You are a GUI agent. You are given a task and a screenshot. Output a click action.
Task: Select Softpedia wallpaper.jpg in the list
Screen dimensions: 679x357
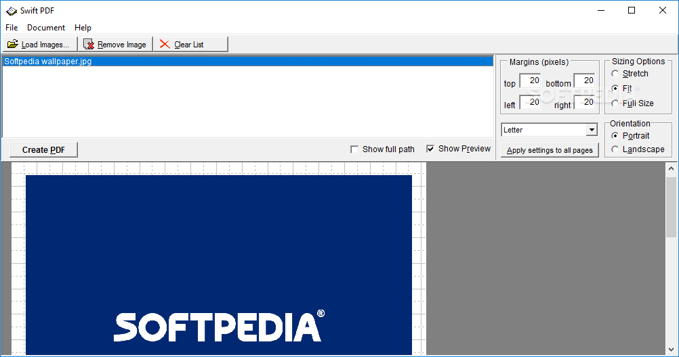point(248,62)
